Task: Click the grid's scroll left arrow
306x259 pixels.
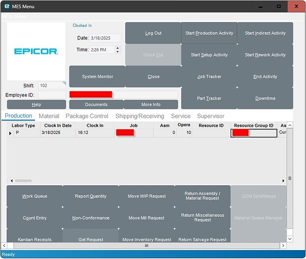Action: click(x=12, y=181)
